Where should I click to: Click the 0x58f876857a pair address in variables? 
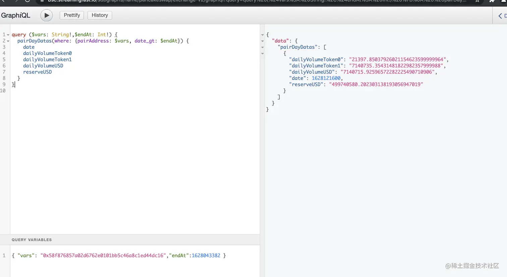tap(103, 256)
